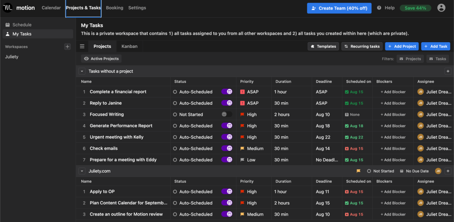
Task: Toggle auto-schedule for Prepare for a meeting with Eddy
Action: coord(227,159)
